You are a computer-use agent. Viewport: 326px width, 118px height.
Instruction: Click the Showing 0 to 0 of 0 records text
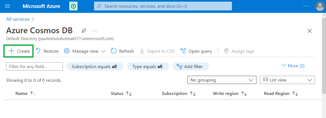[34, 80]
